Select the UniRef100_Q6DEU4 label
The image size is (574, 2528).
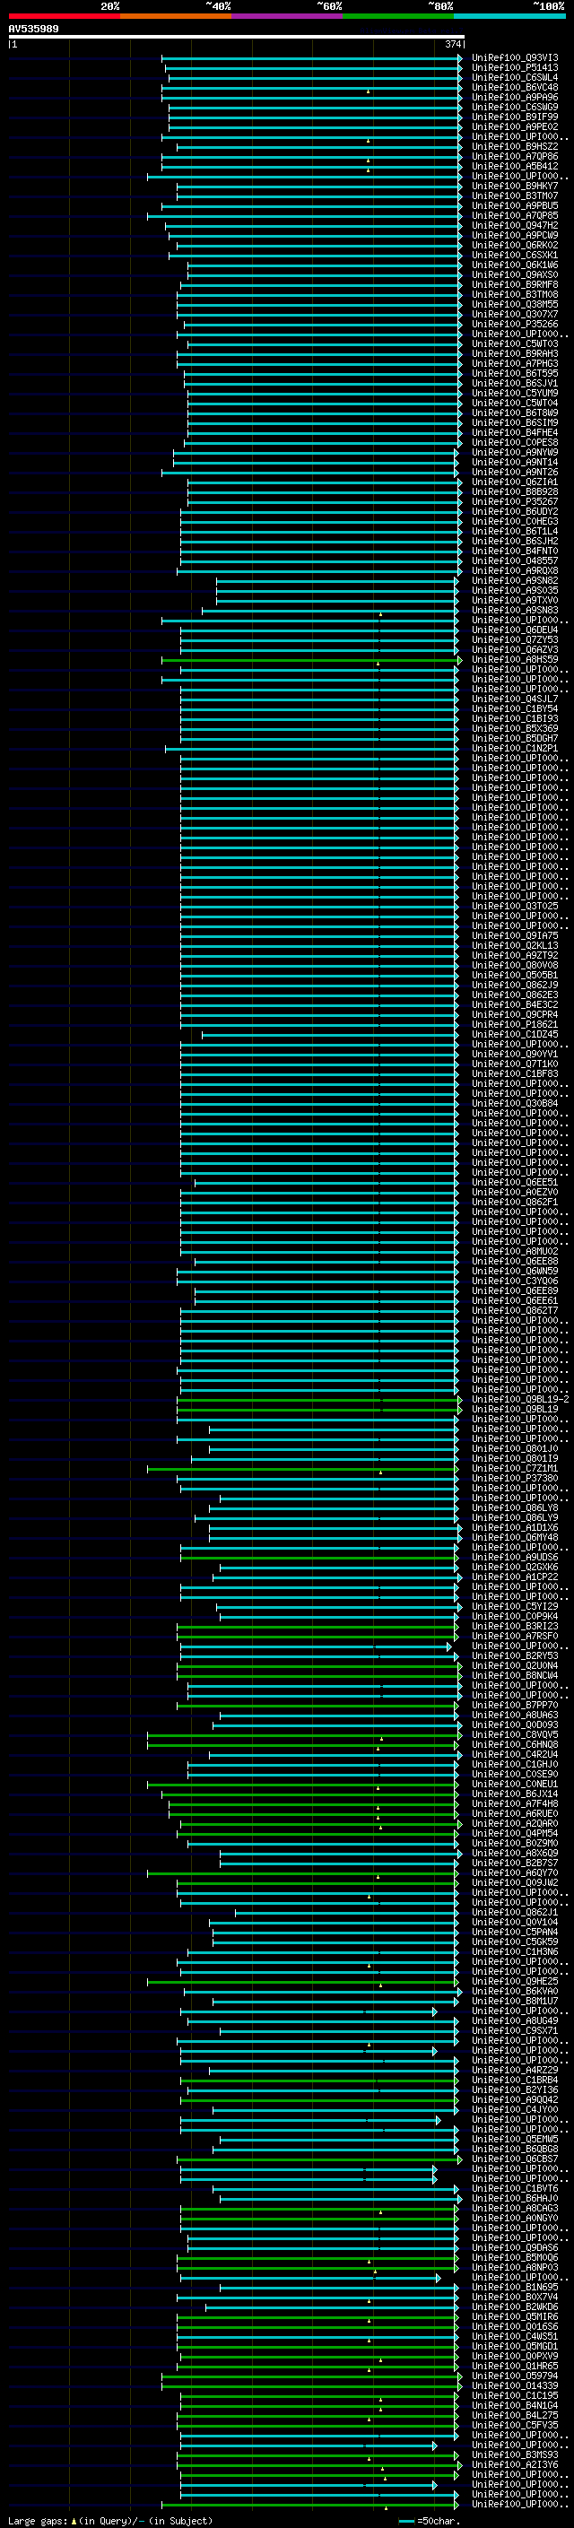[515, 630]
